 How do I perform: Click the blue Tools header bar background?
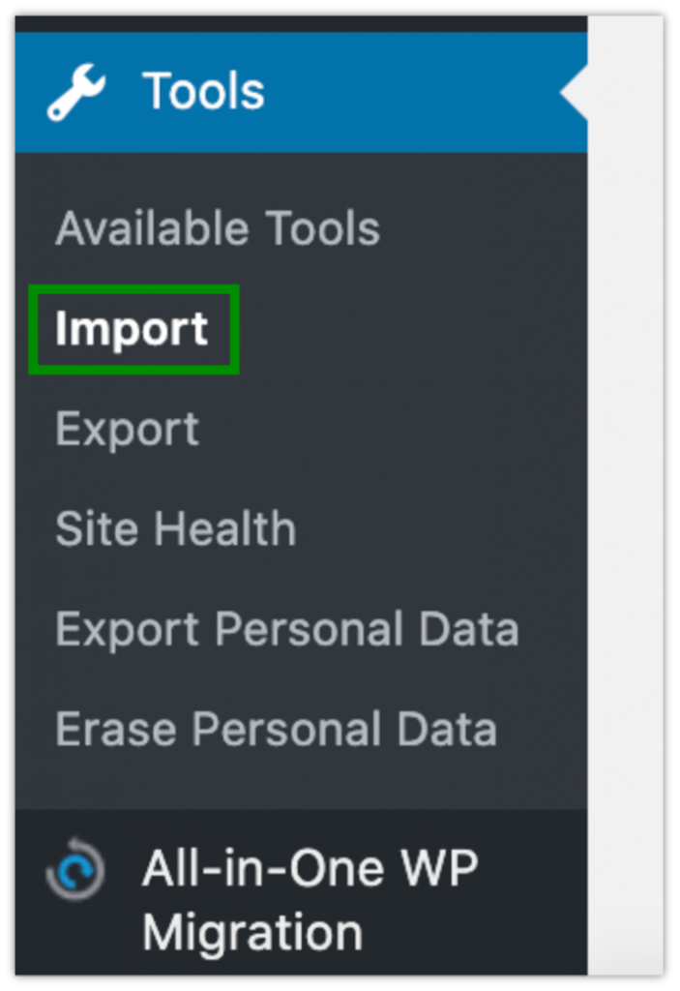pyautogui.click(x=406, y=93)
